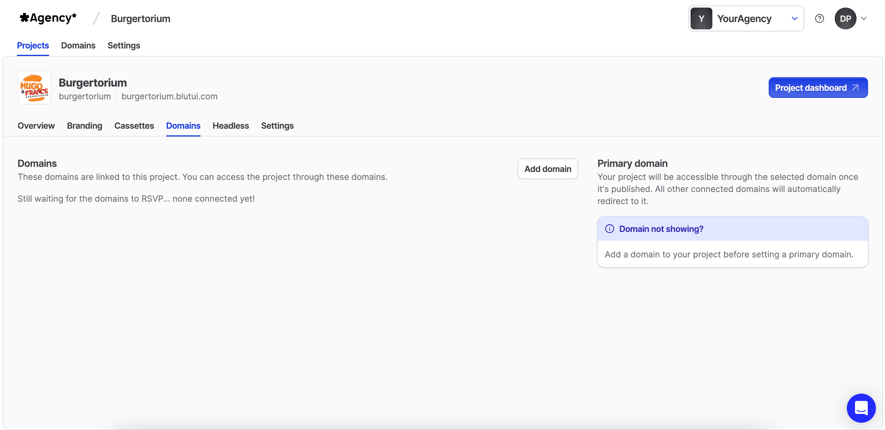Click the Add domain button

click(x=548, y=169)
